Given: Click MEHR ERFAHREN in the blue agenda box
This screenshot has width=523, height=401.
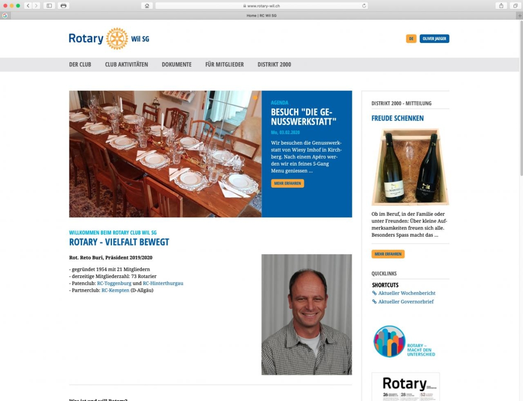Looking at the screenshot, I should click(x=288, y=183).
